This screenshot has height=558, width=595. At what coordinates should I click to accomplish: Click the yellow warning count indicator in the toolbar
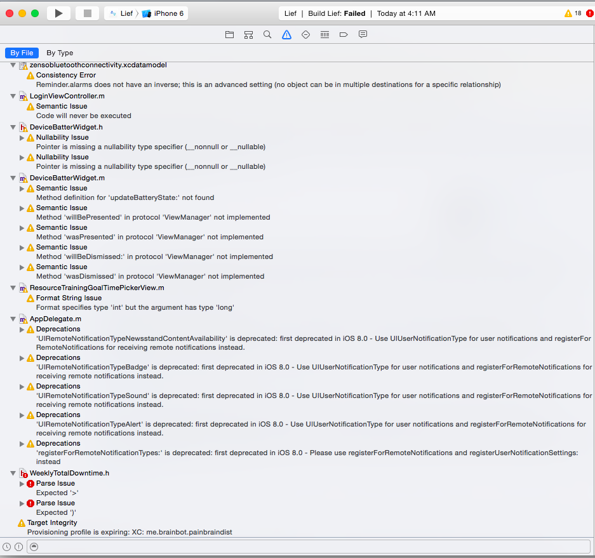573,13
